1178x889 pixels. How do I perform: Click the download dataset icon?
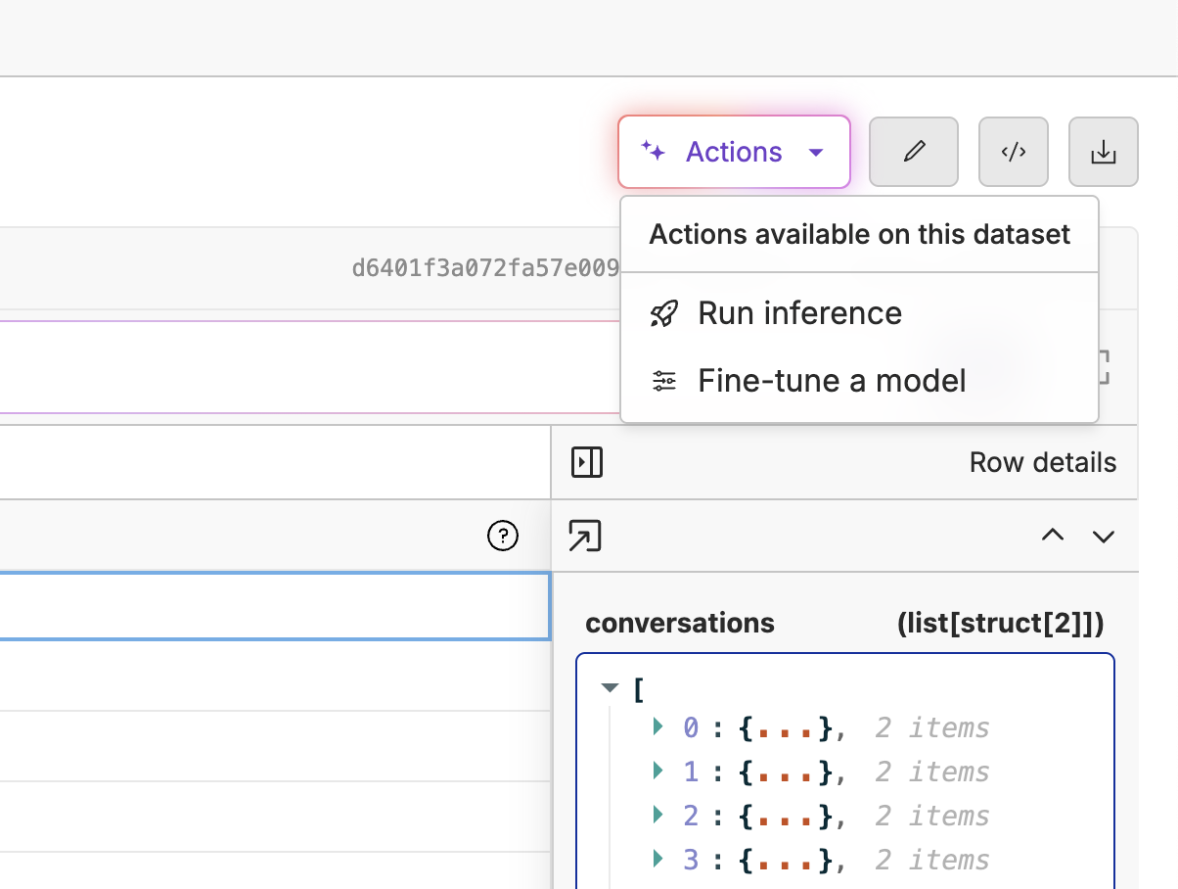click(1103, 152)
